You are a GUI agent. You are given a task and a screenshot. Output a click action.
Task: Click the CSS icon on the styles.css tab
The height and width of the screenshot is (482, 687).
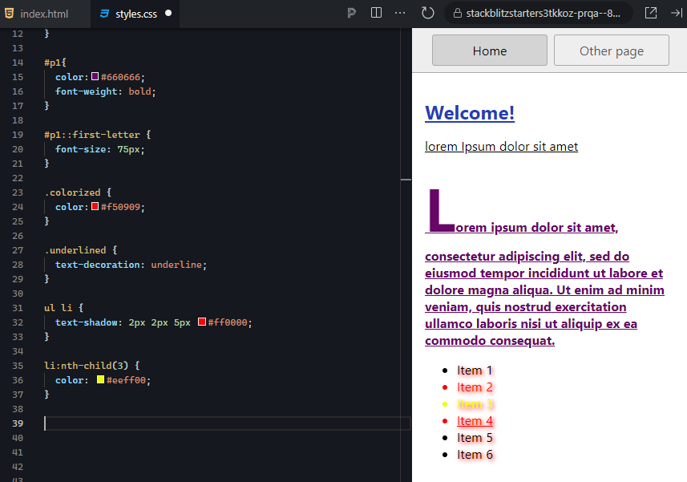pyautogui.click(x=105, y=13)
